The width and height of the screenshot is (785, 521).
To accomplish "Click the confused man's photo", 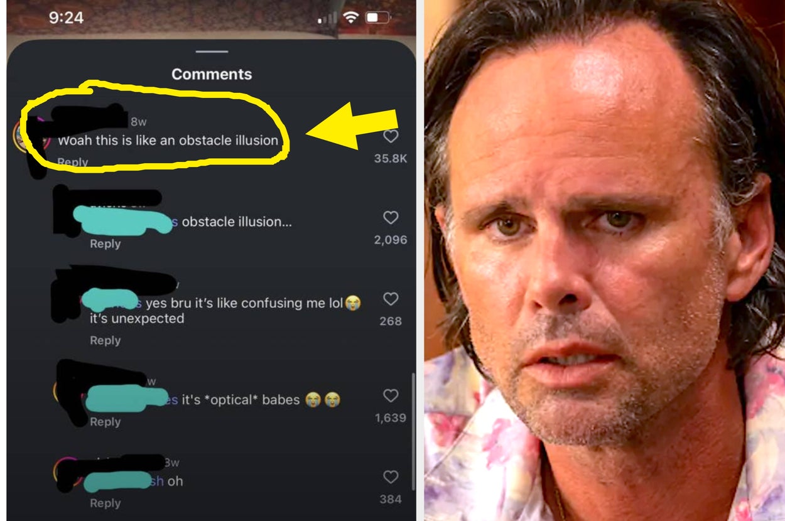I will point(604,260).
